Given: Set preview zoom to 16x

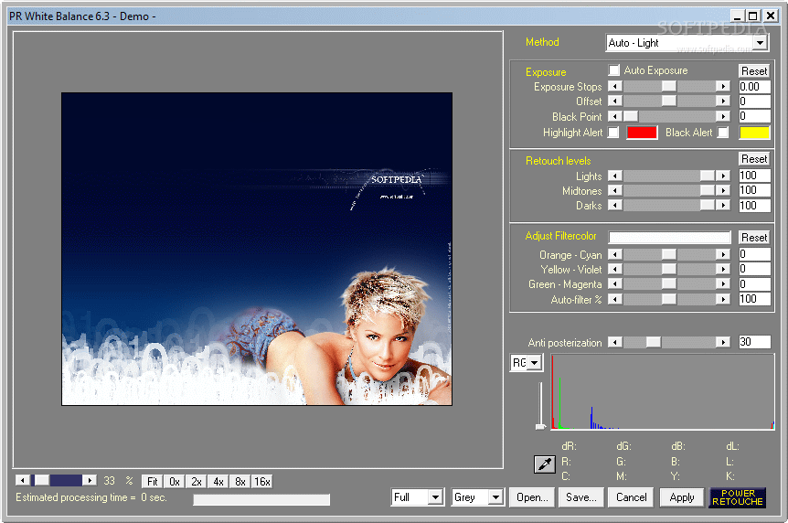Looking at the screenshot, I should (x=261, y=481).
